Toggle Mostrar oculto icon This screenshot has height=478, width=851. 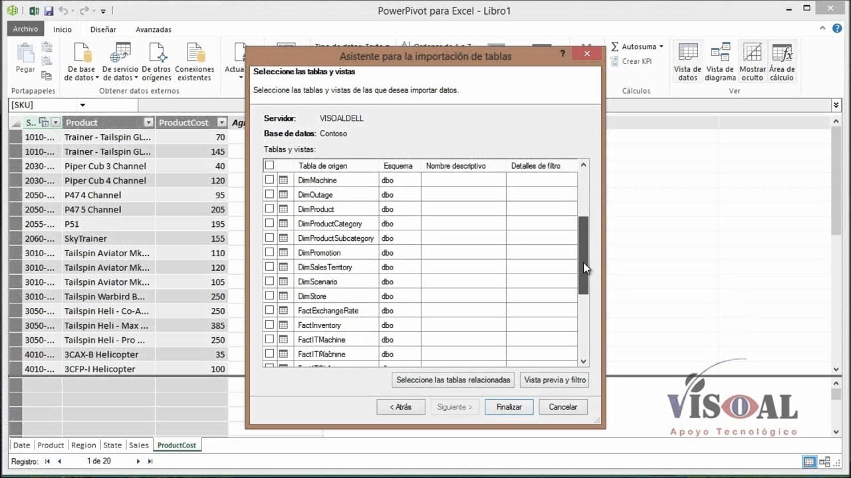point(753,53)
